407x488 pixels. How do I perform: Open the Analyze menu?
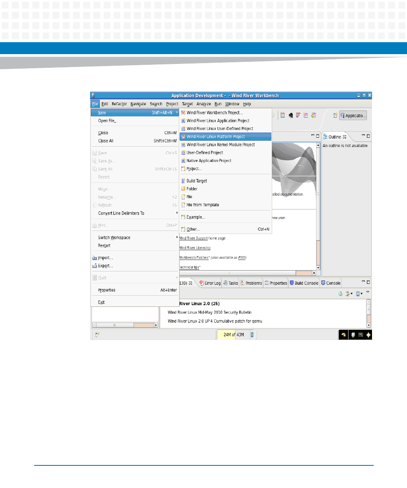pyautogui.click(x=204, y=104)
